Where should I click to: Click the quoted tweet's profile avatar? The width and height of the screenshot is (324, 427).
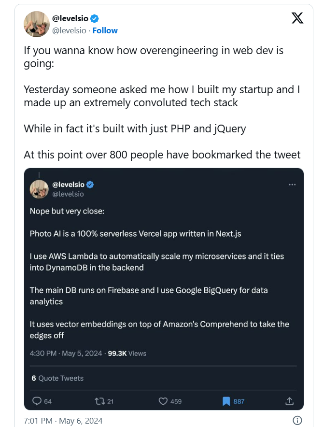click(x=39, y=189)
